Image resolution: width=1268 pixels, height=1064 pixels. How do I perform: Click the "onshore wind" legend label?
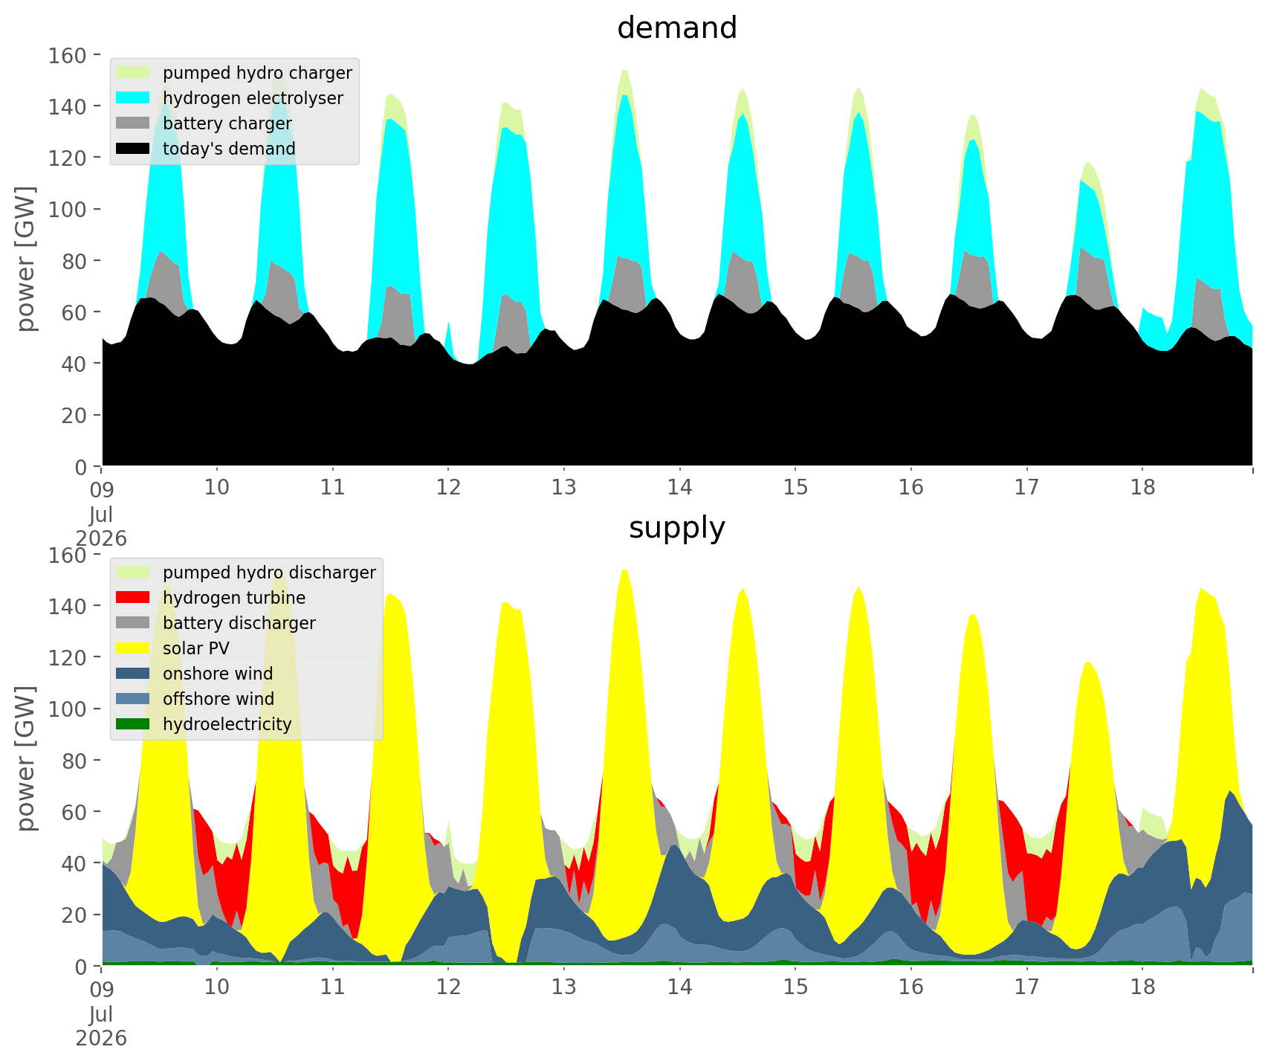[x=218, y=674]
